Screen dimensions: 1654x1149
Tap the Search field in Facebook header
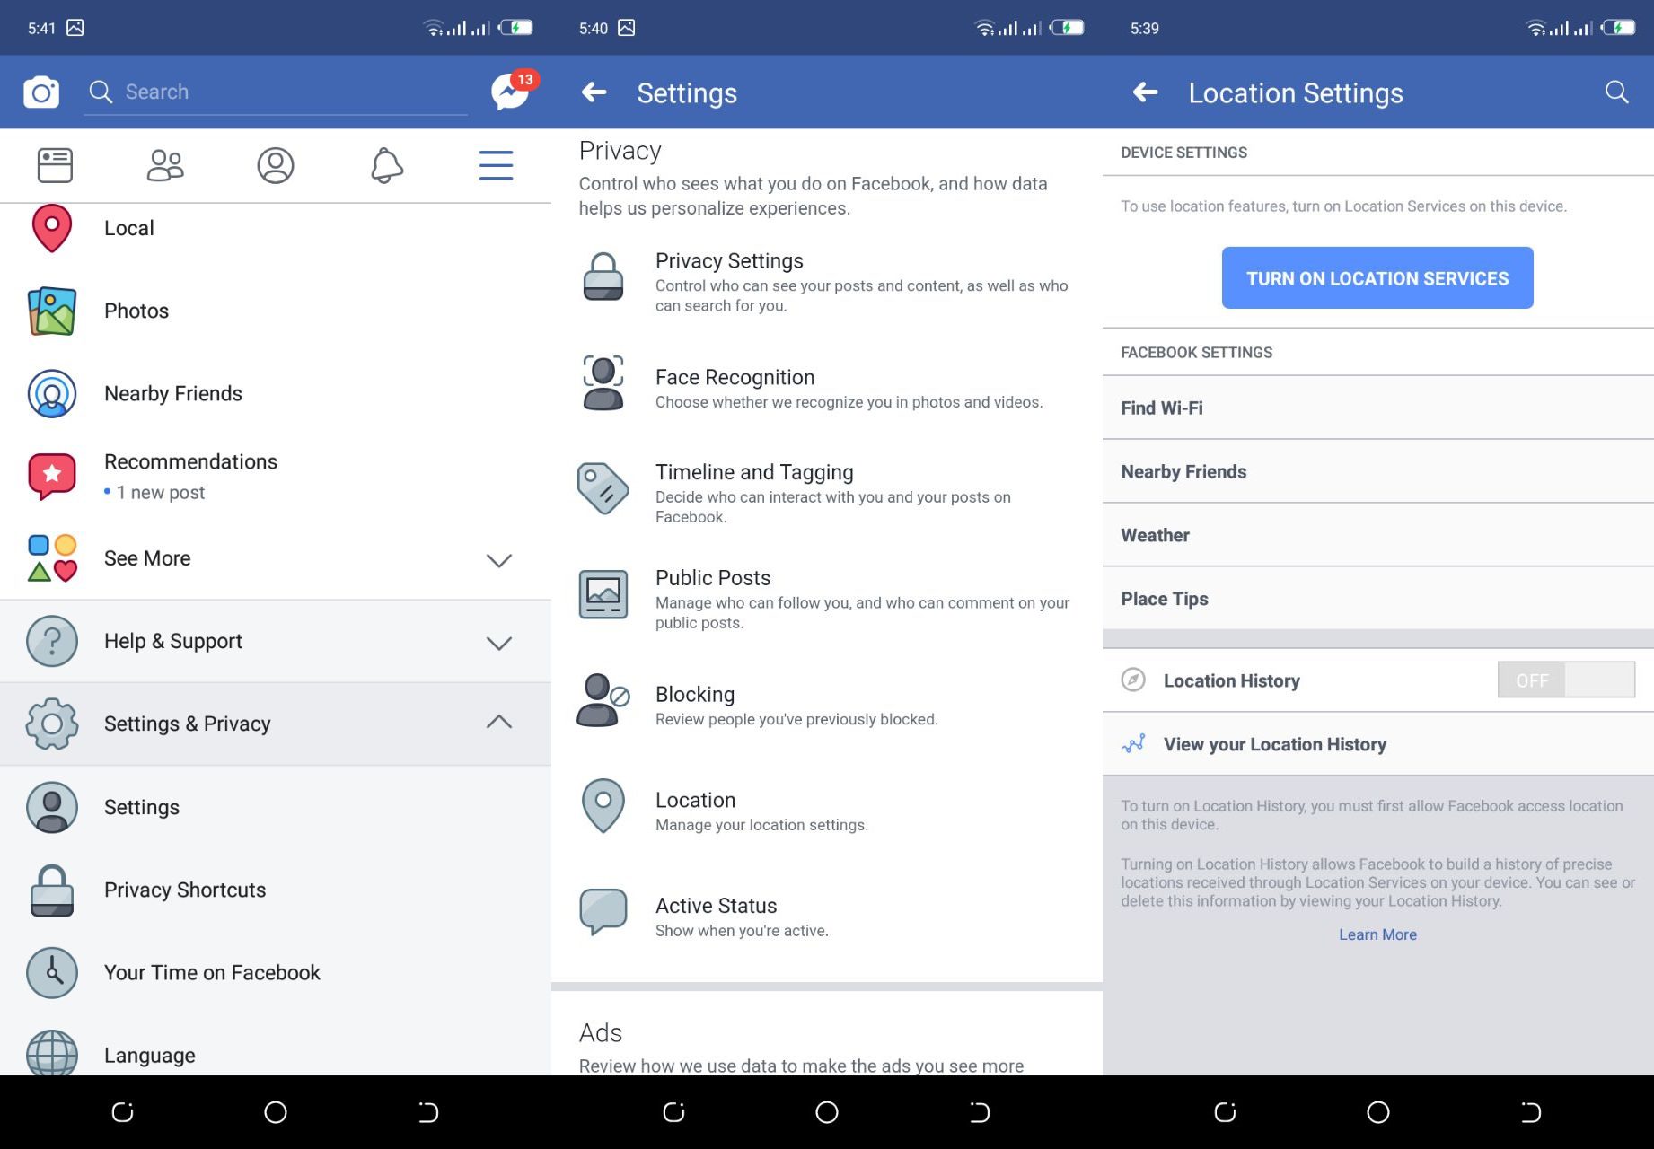276,92
